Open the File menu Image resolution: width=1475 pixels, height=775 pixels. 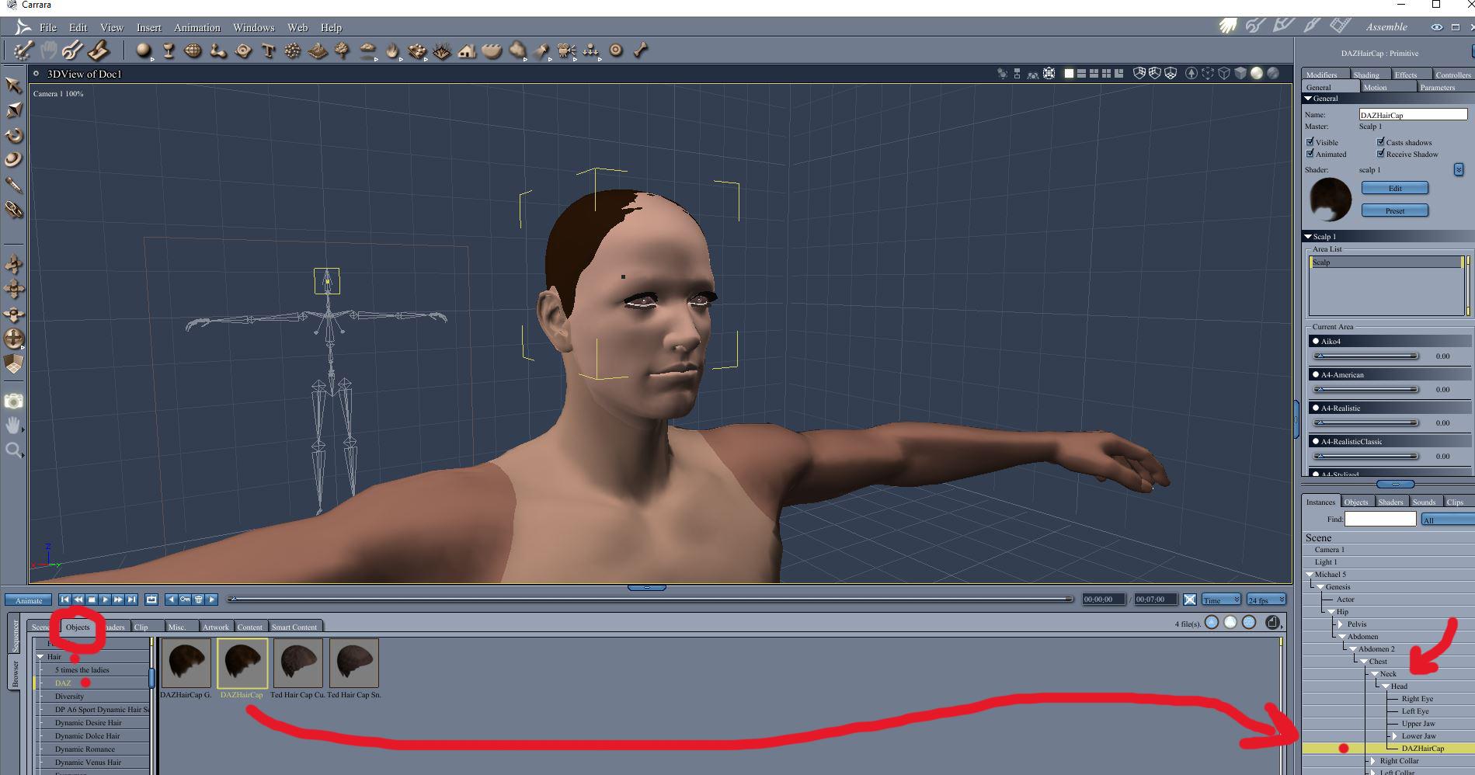(48, 27)
